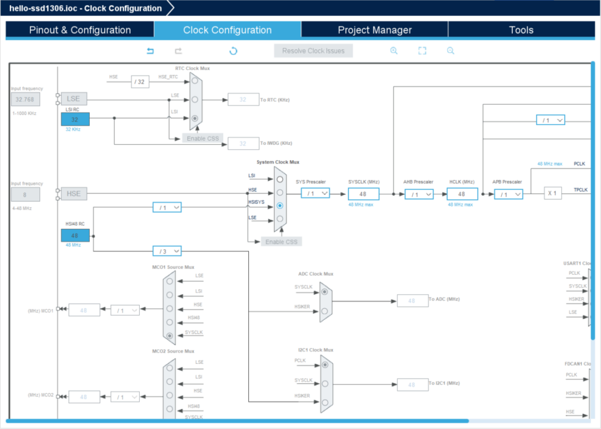Click the circular reset clock icon
The height and width of the screenshot is (429, 601).
233,51
